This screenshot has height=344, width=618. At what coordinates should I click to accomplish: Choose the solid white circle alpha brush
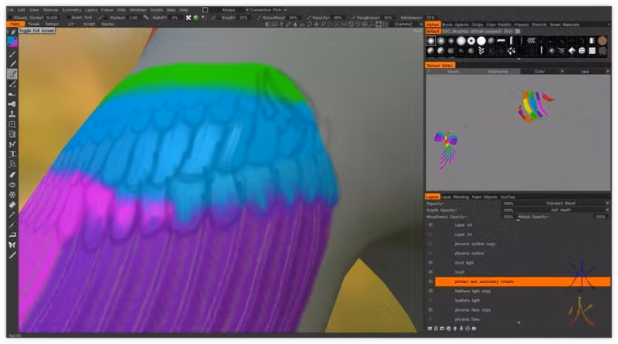481,41
